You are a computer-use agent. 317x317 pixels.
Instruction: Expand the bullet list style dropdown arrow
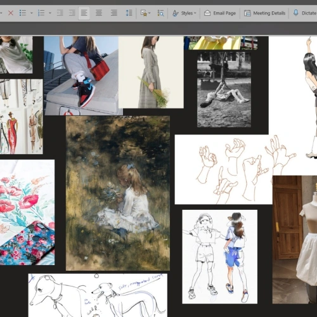tap(32, 13)
